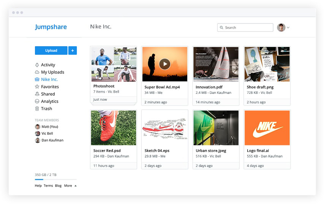Click the 350 GB storage usage bar
The image size is (324, 204).
pyautogui.click(x=55, y=179)
